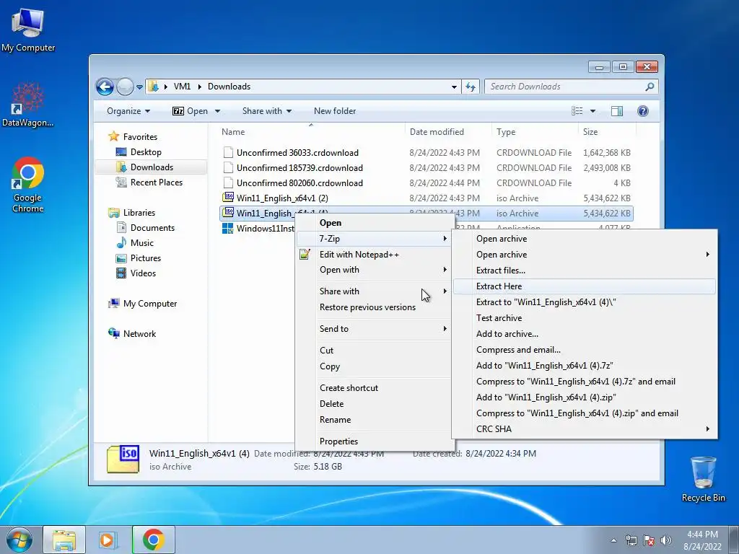
Task: Expand the Open button dropdown arrow
Action: (x=217, y=111)
